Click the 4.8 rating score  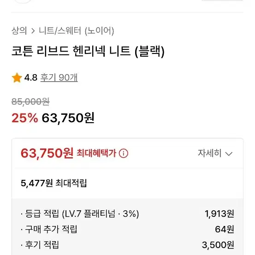(x=31, y=77)
